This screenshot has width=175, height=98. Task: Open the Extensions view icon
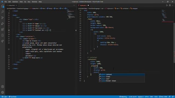coord(2,29)
